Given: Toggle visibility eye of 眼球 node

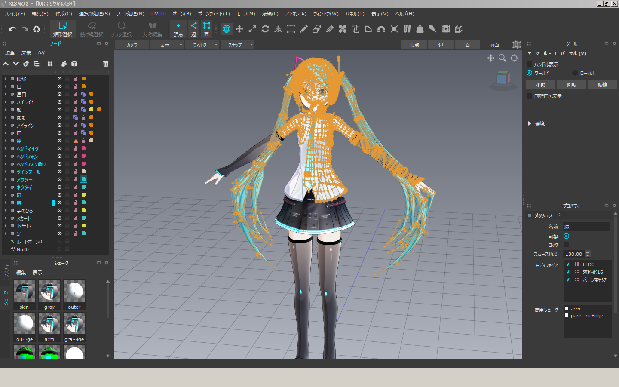Looking at the screenshot, I should coord(59,79).
